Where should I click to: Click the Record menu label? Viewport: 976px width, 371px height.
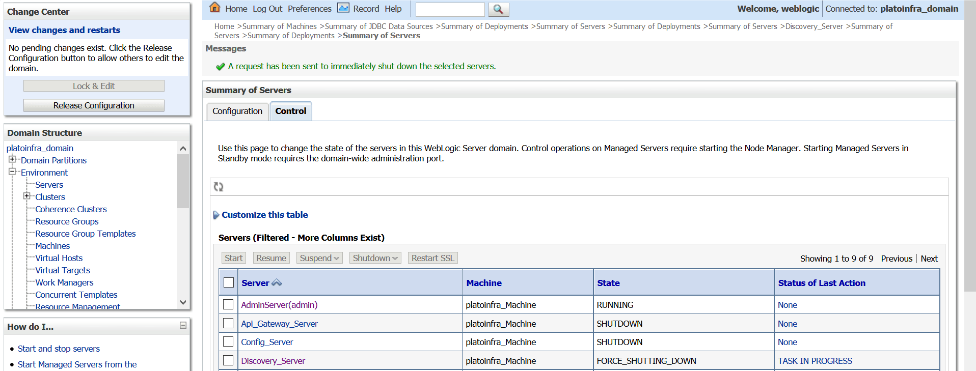[x=366, y=9]
